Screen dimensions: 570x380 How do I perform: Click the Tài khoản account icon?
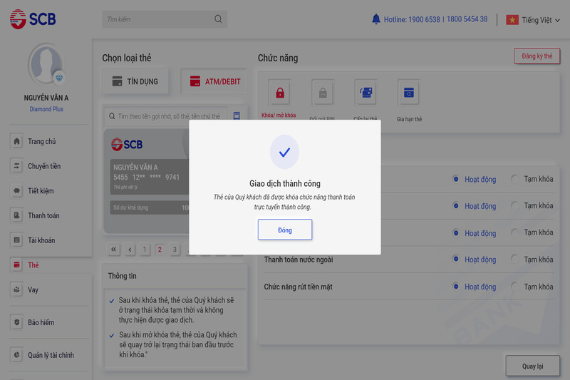pos(16,240)
